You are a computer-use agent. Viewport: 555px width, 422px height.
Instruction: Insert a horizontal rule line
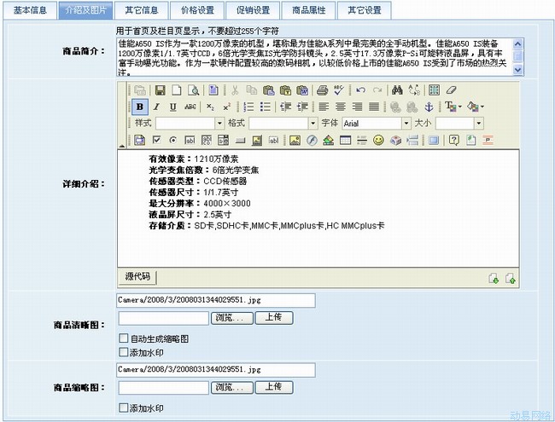(362, 141)
